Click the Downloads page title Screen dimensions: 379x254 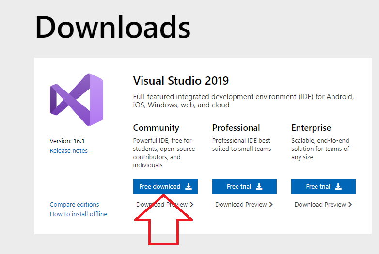pos(112,27)
